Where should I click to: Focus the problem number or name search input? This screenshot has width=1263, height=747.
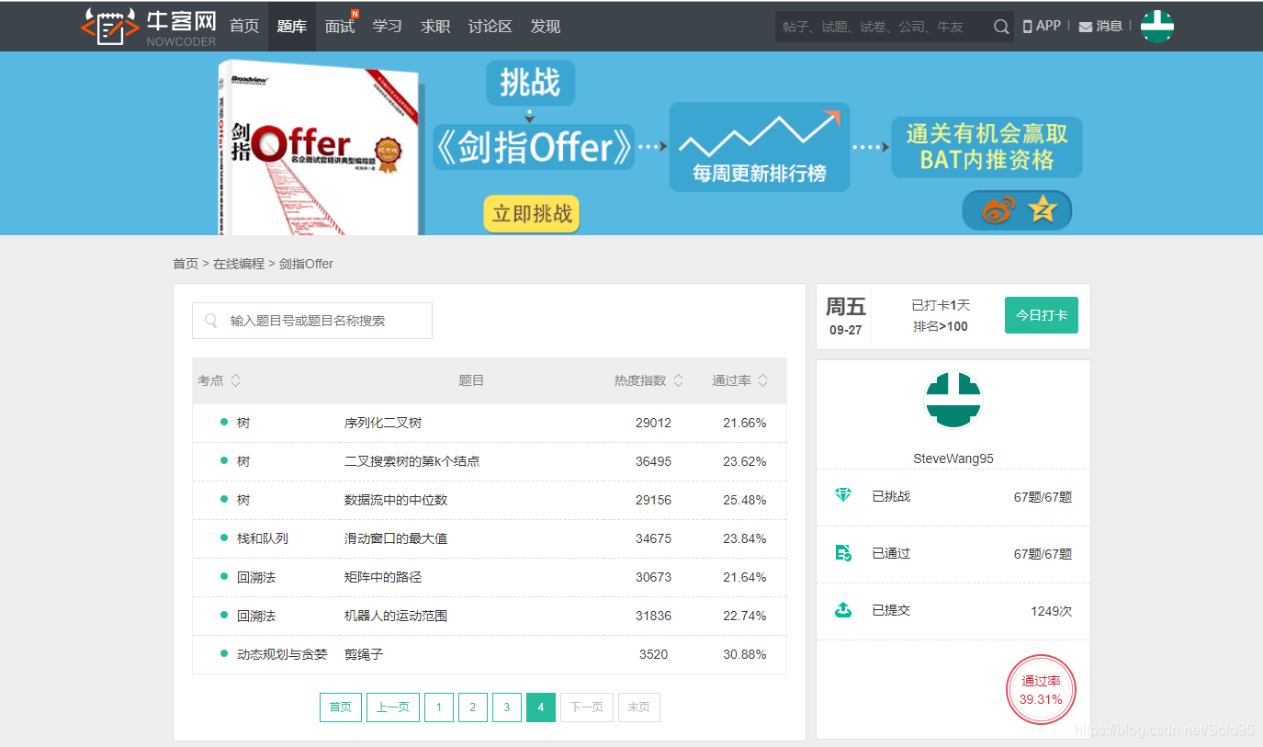(312, 321)
